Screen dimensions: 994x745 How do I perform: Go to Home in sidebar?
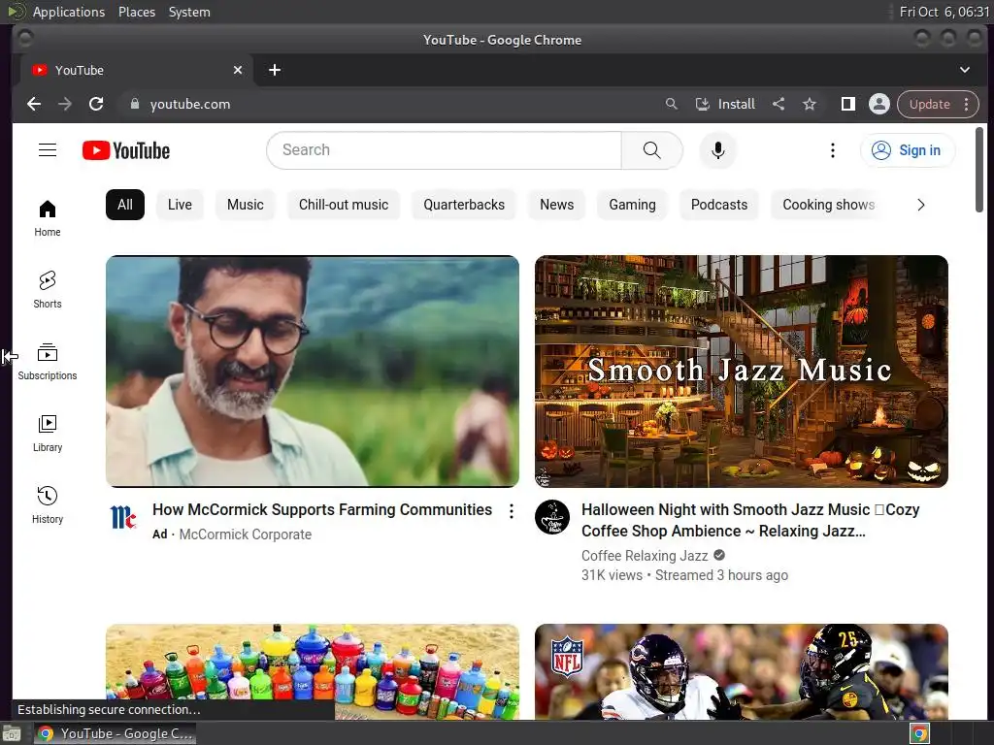48,218
